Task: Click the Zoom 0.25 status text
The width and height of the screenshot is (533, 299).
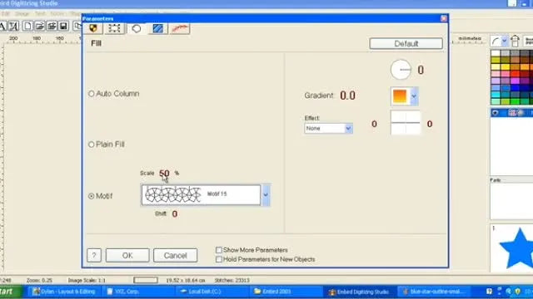Action: tap(39, 281)
